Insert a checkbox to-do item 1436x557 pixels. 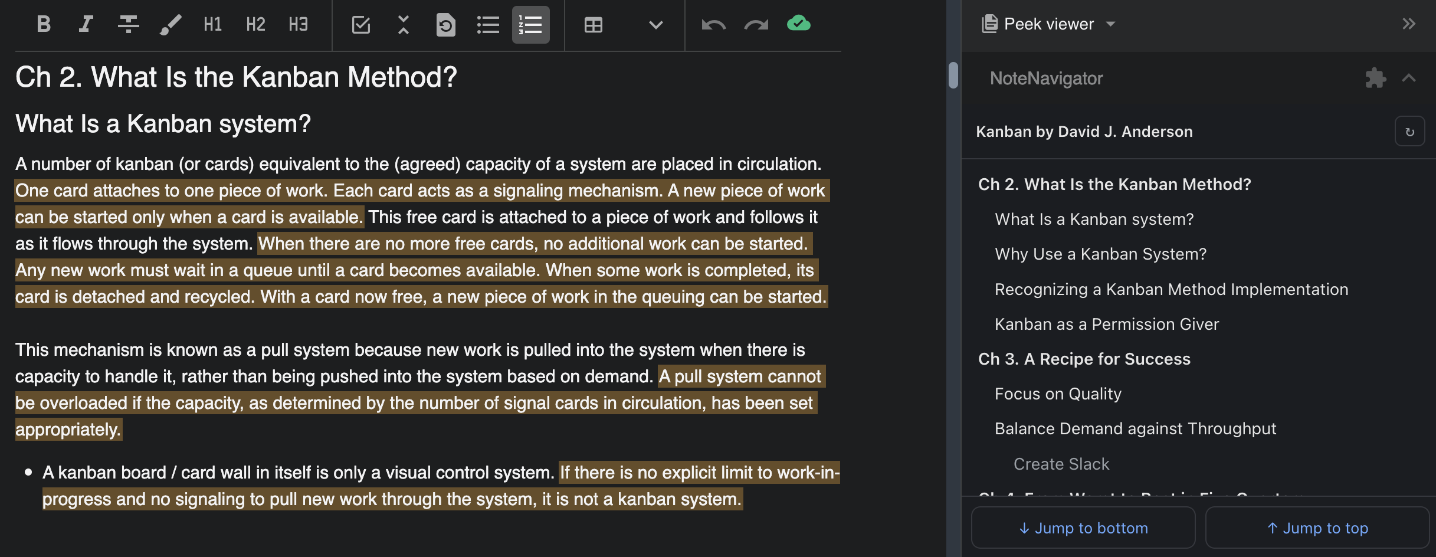pyautogui.click(x=360, y=25)
